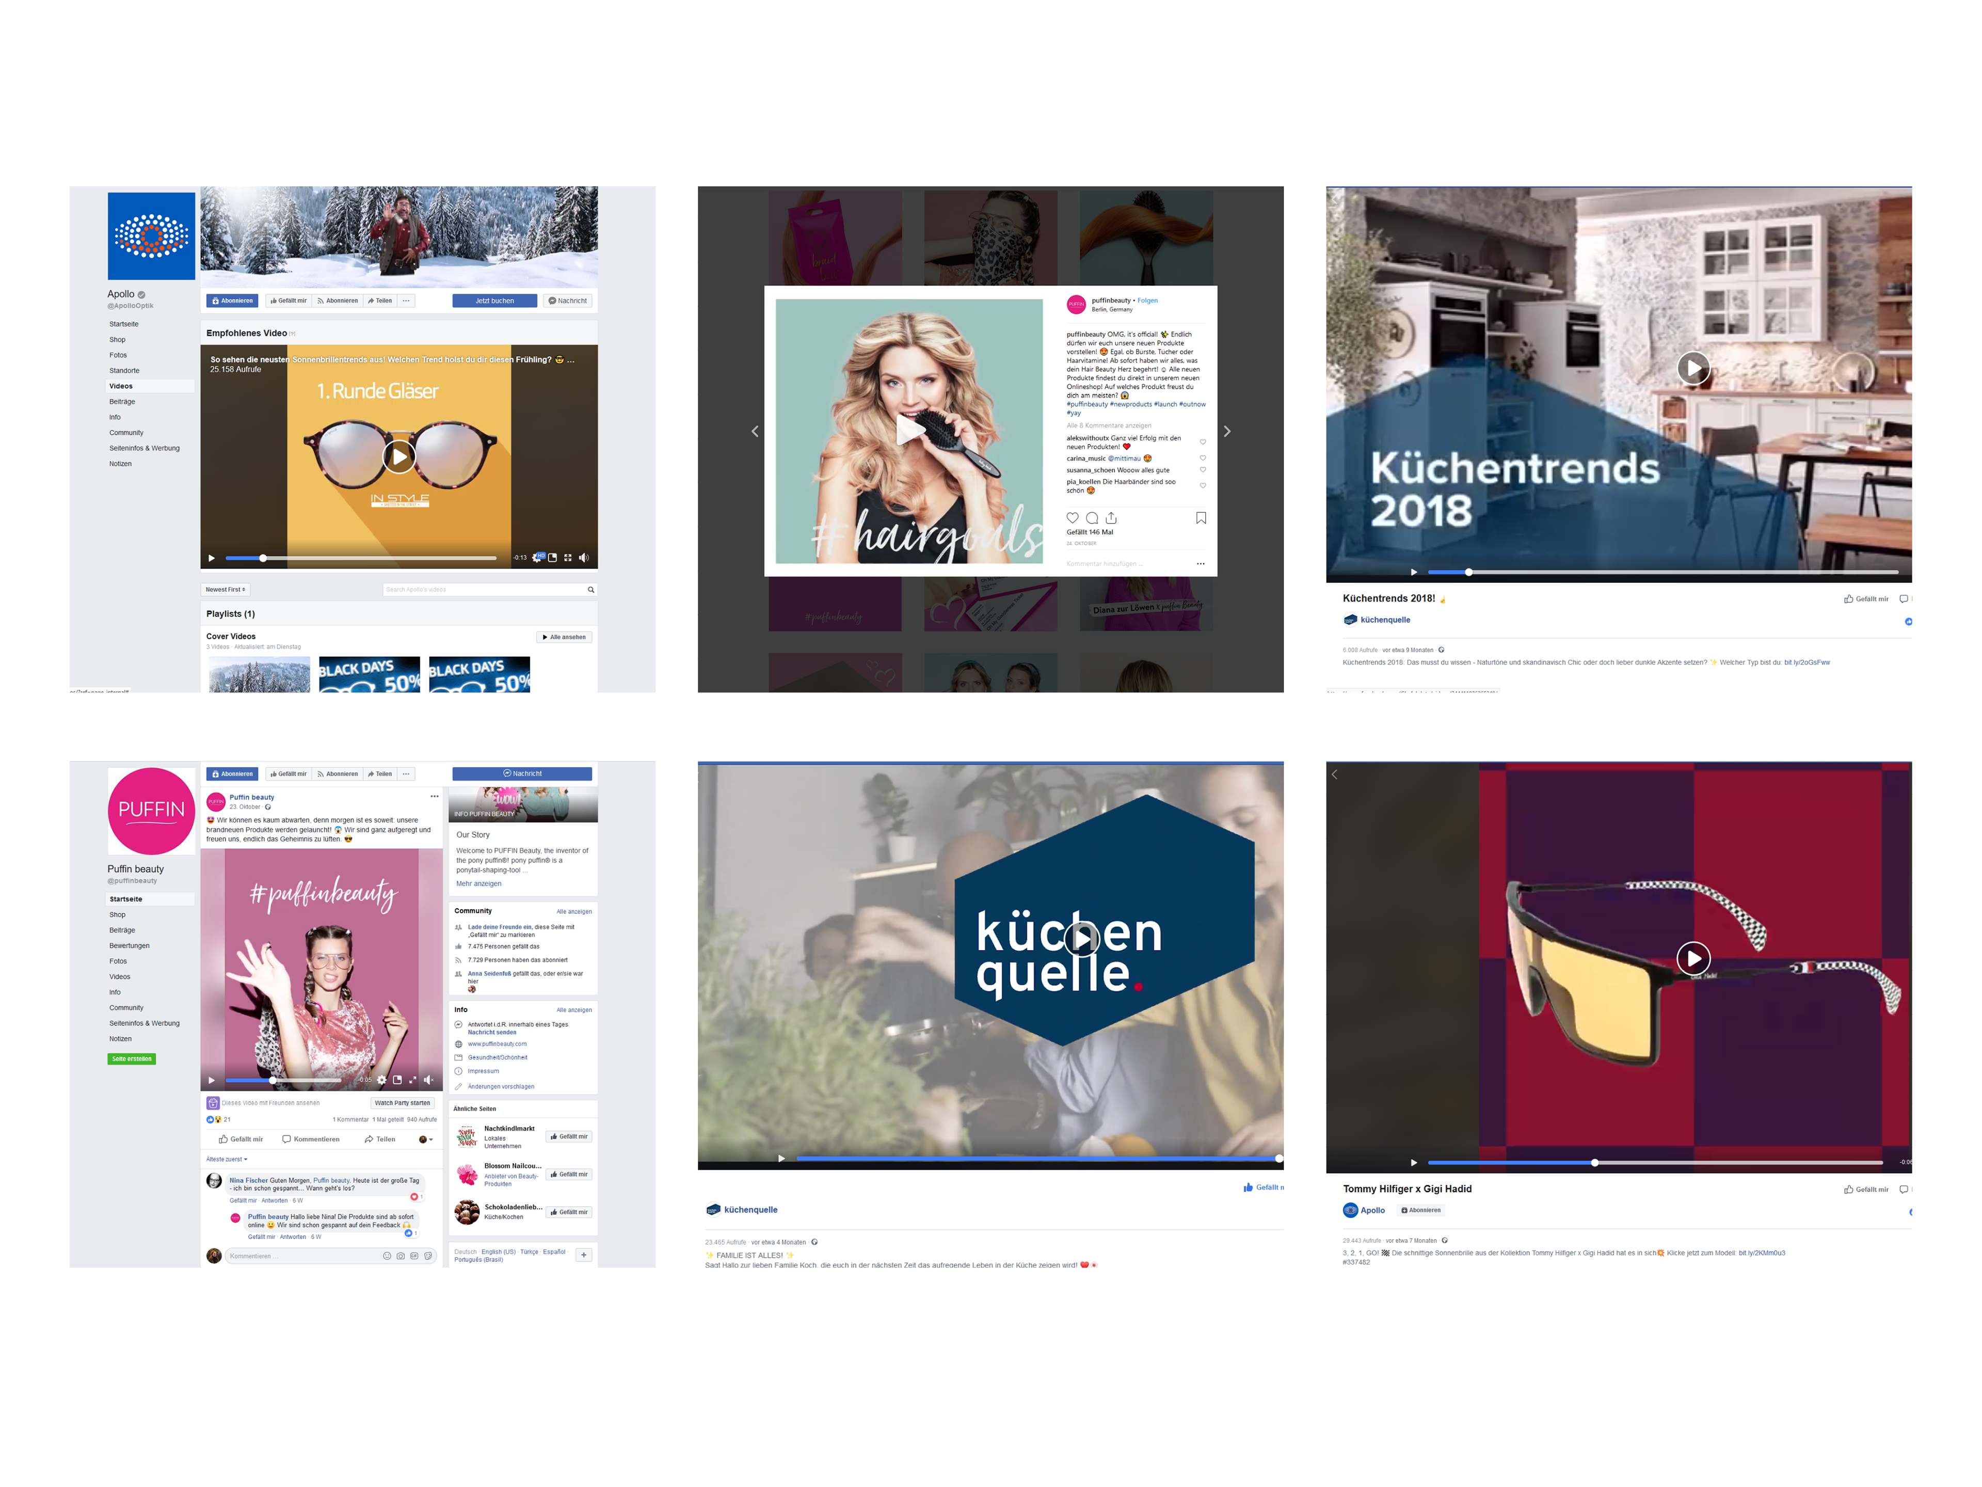This screenshot has height=1487, width=1982.
Task: Open the three-dots options in Instagram comment box
Action: click(x=1201, y=564)
